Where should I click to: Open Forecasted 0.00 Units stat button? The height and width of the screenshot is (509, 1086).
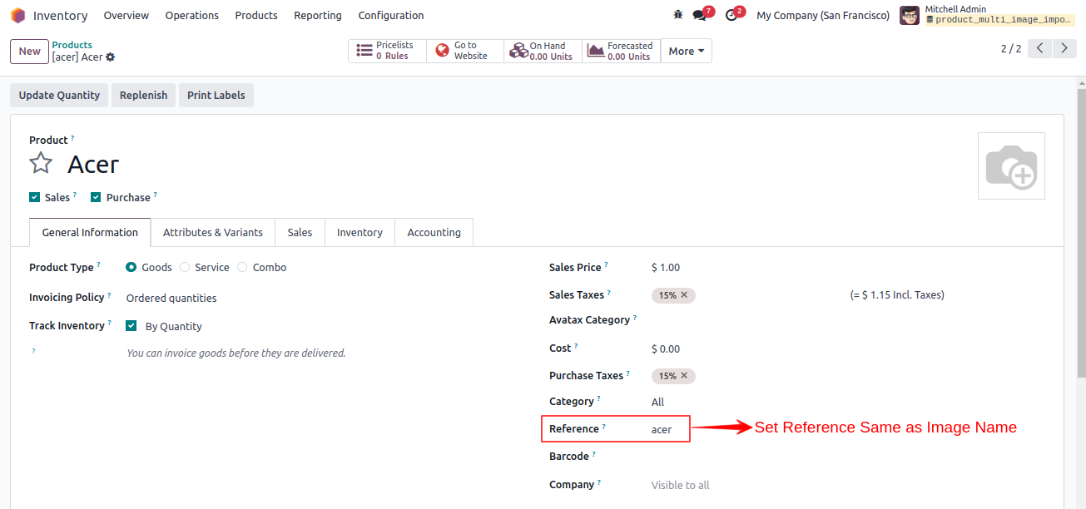point(621,51)
